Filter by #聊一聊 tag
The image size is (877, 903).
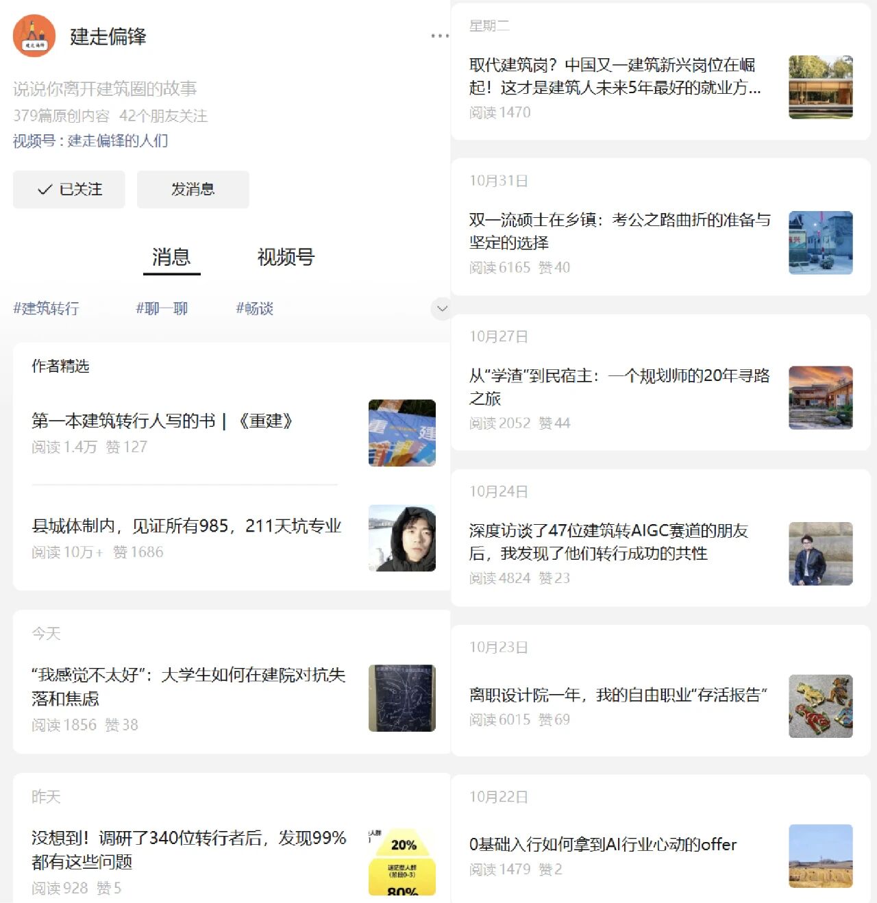[x=162, y=308]
